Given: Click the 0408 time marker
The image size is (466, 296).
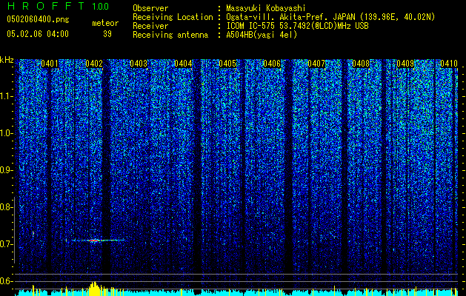Looking at the screenshot, I should (x=361, y=64).
